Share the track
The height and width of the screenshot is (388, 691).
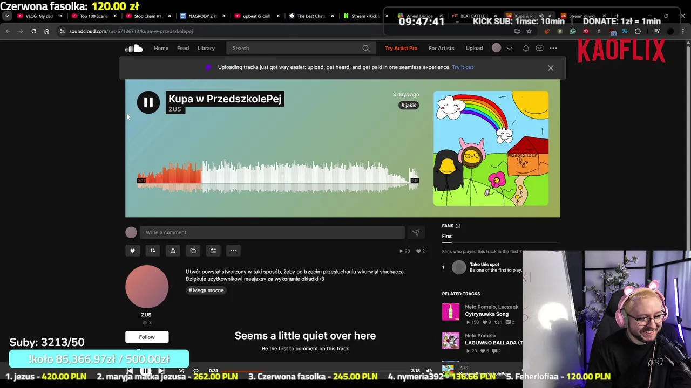(x=173, y=251)
